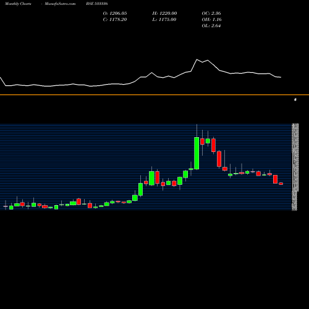Click the "MunafaSutra.com" site name
This screenshot has width=309, height=309.
point(60,4)
